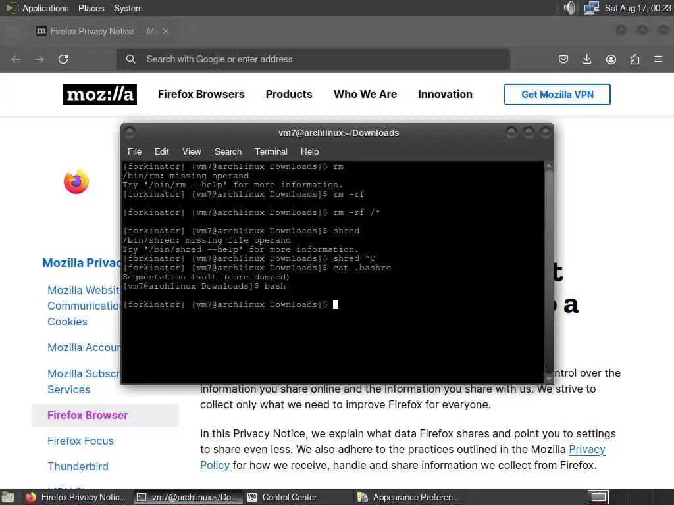Click the Firefox forward arrow
The image size is (674, 505).
[x=39, y=59]
